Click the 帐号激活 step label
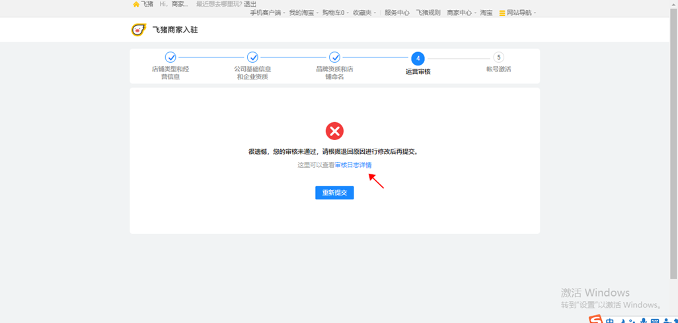Viewport: 678px width, 323px height. pyautogui.click(x=498, y=69)
